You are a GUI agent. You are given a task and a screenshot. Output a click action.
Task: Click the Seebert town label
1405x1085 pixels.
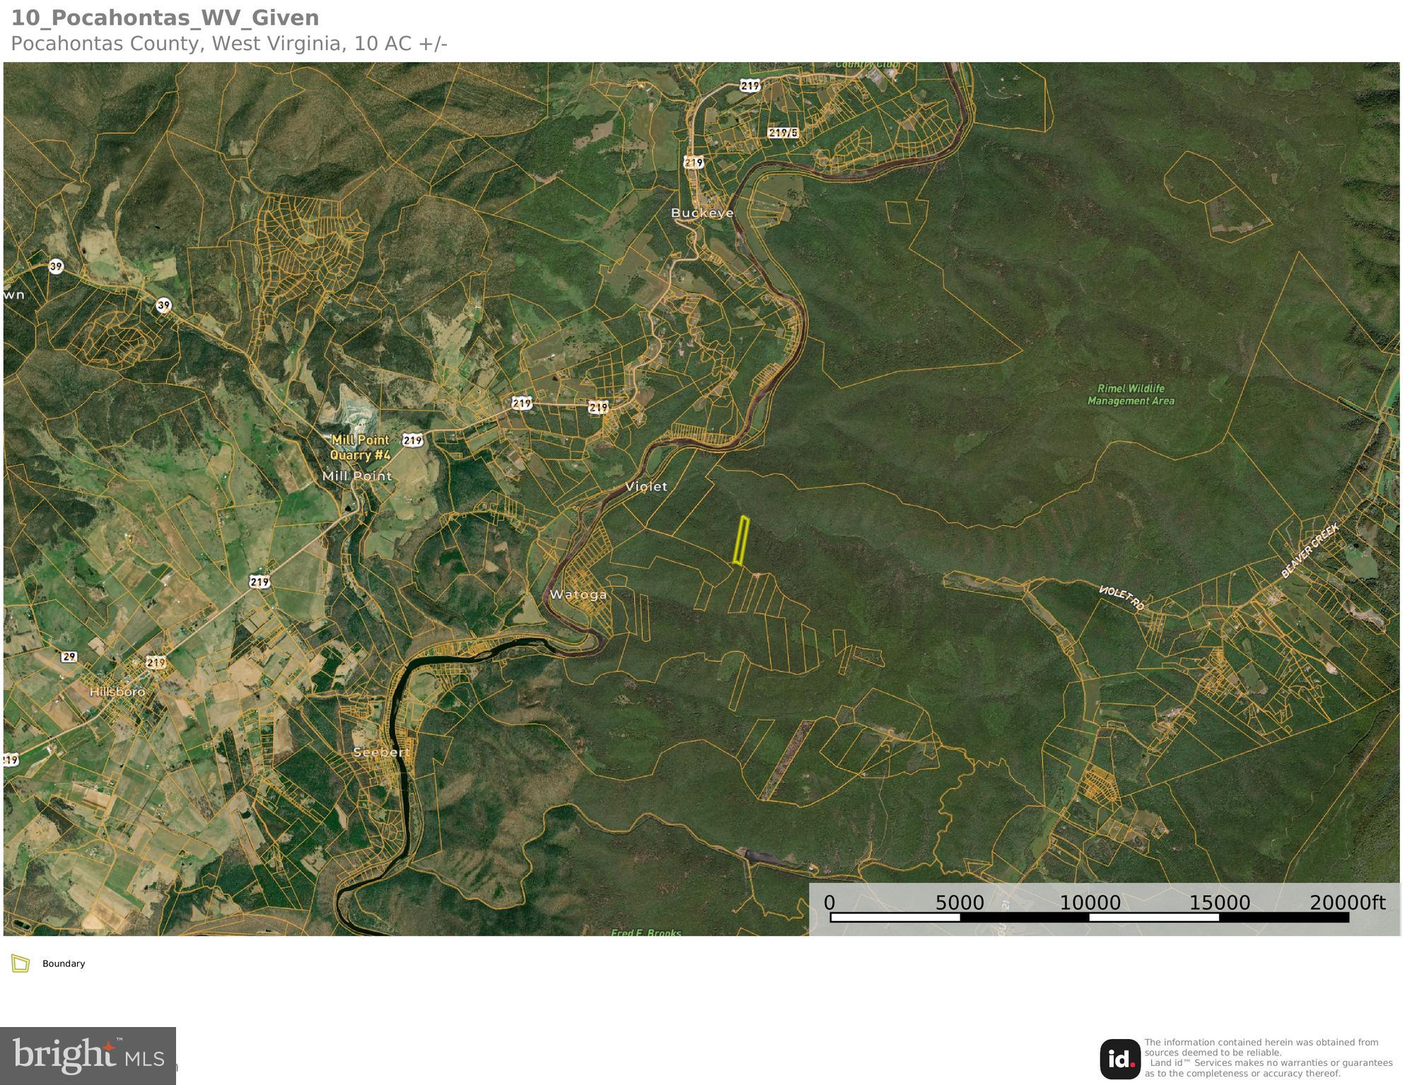(381, 752)
